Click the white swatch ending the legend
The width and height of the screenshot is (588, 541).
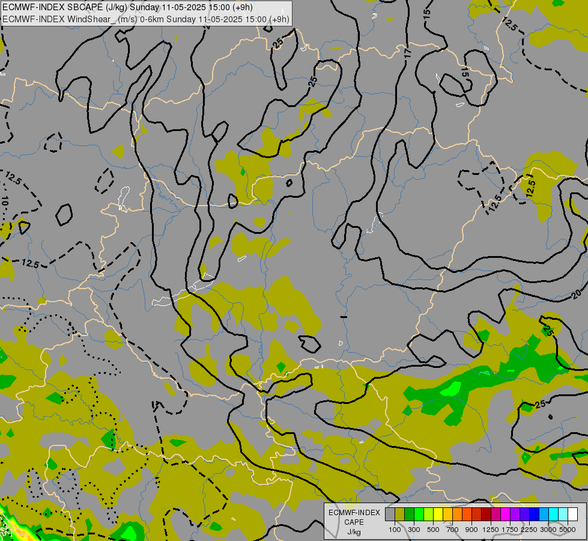pos(573,514)
